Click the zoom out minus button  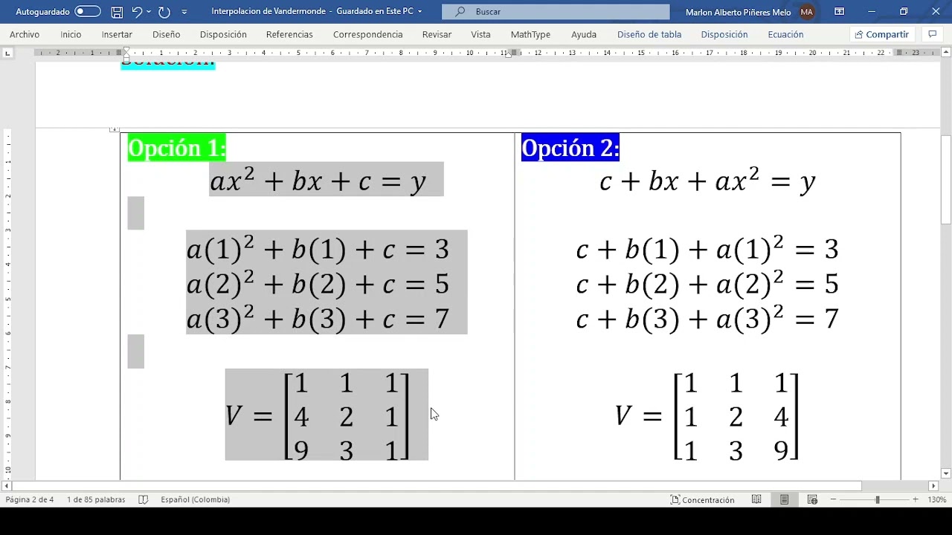[x=834, y=499]
